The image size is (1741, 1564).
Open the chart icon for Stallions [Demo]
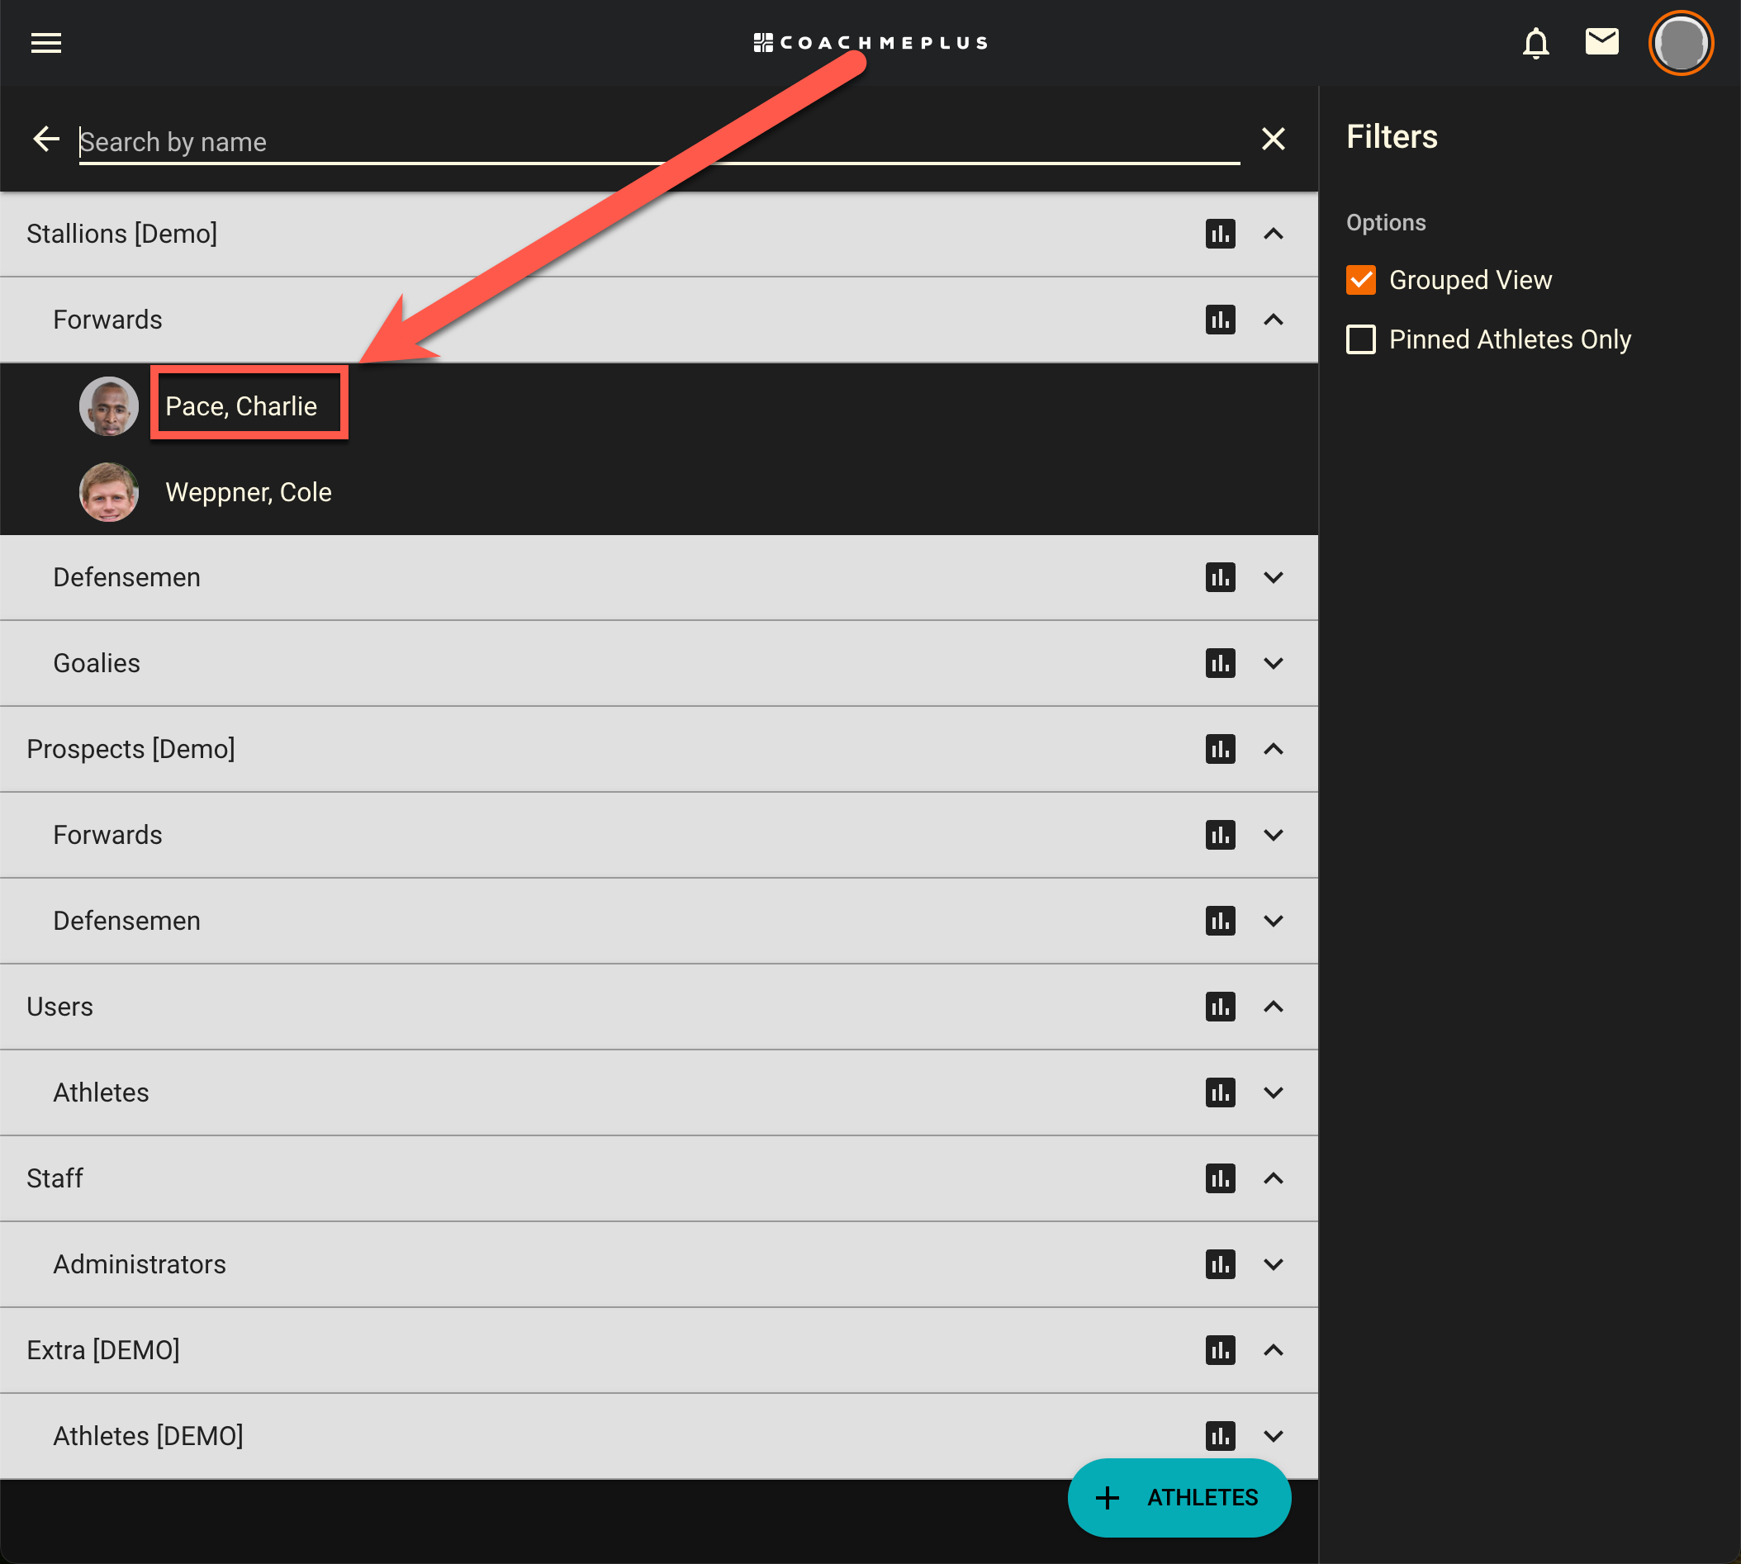click(1219, 234)
